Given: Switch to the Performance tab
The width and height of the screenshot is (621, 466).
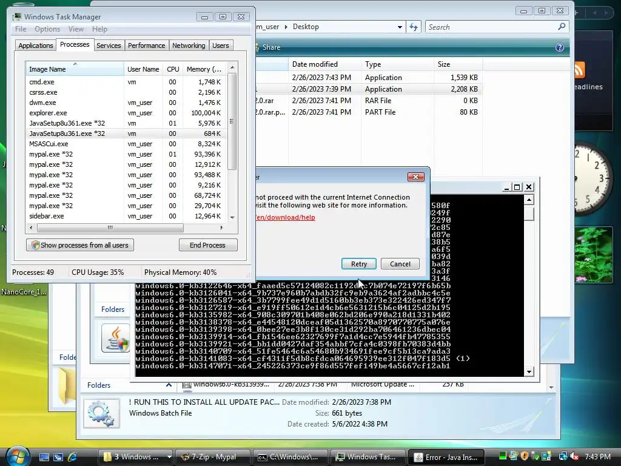Looking at the screenshot, I should click(146, 46).
